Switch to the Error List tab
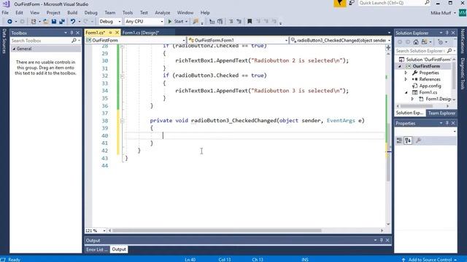 point(97,250)
